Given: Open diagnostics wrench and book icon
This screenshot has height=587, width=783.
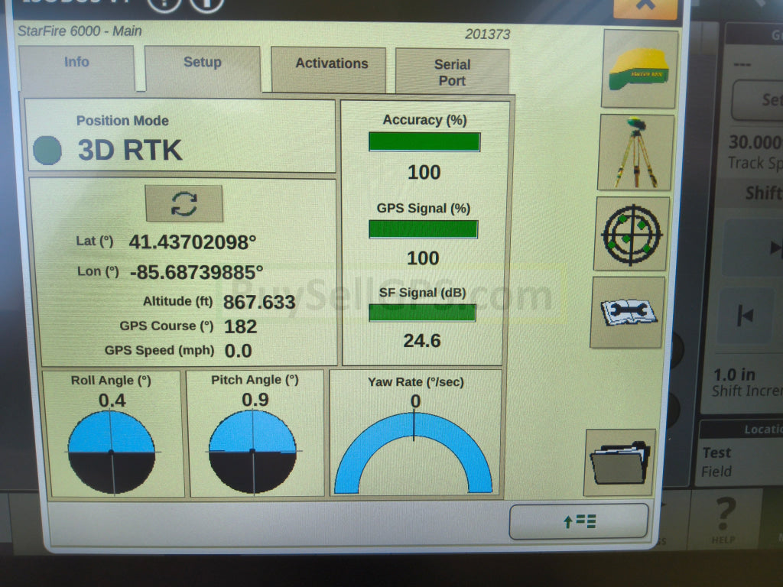Looking at the screenshot, I should pos(627,313).
